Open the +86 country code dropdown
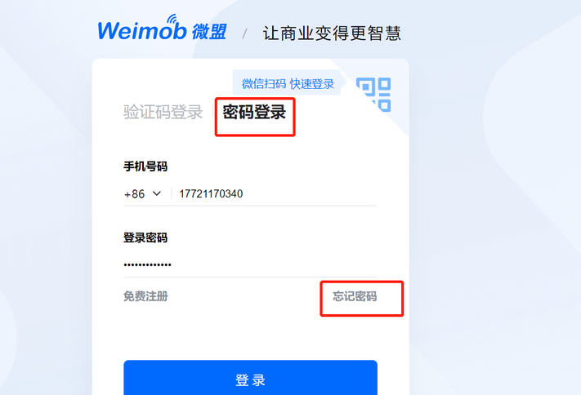The image size is (581, 395). pyautogui.click(x=143, y=194)
